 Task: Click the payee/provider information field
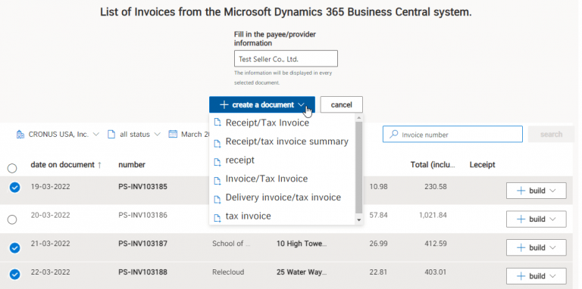point(286,59)
